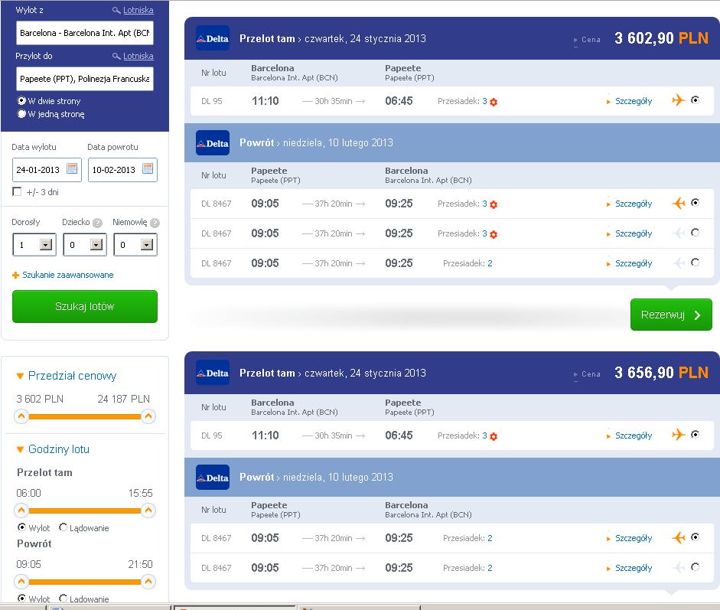Click the Delta logo in the first Powrót header

click(213, 143)
